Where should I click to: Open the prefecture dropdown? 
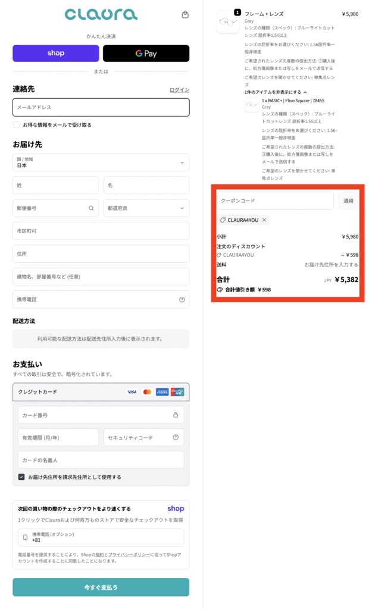(x=146, y=208)
